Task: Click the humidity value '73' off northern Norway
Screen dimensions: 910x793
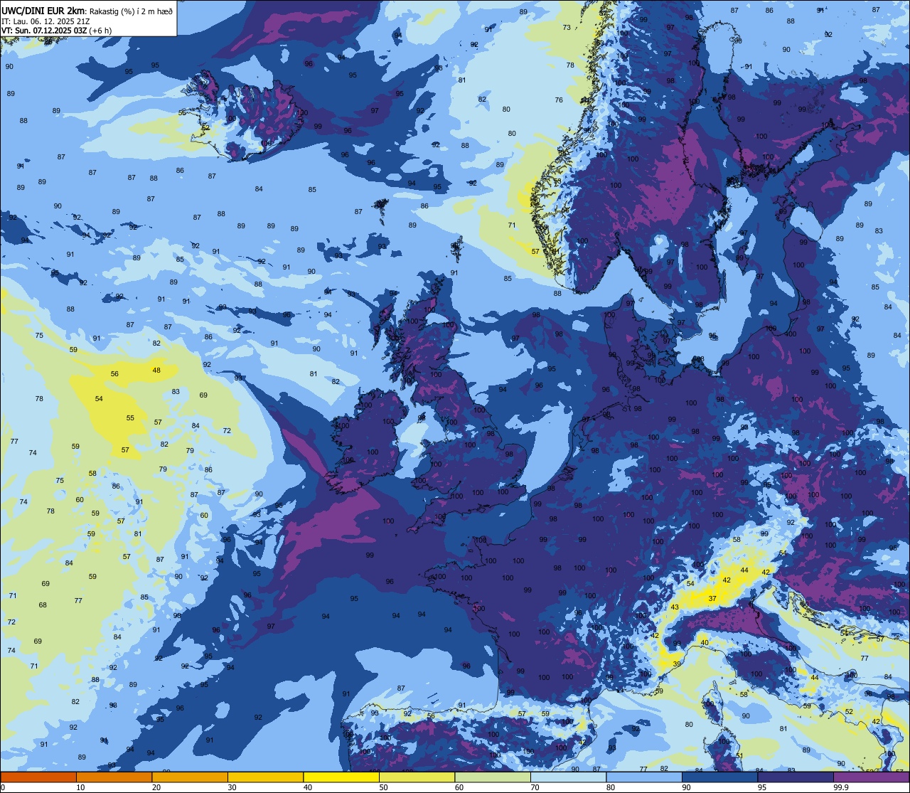Action: click(567, 28)
